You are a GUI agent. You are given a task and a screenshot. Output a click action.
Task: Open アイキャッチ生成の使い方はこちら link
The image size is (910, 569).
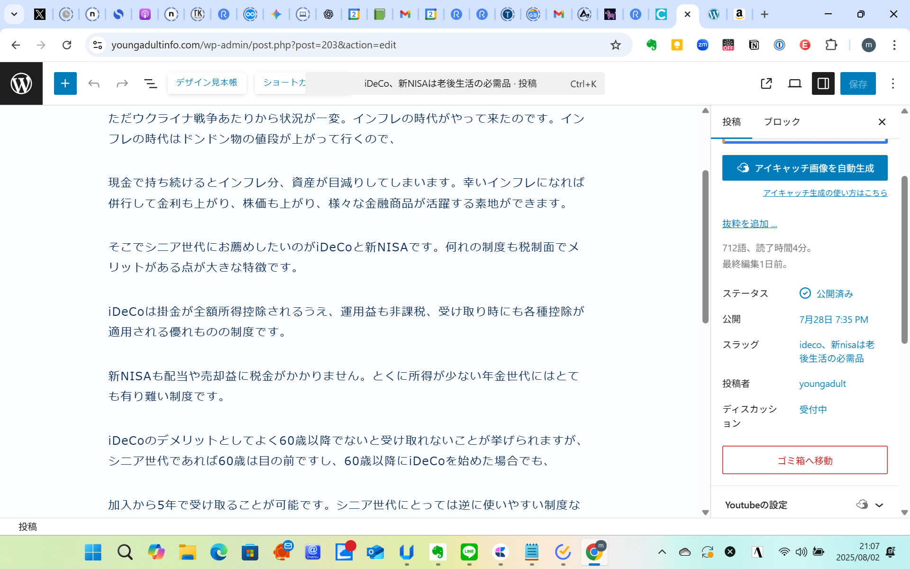(825, 193)
